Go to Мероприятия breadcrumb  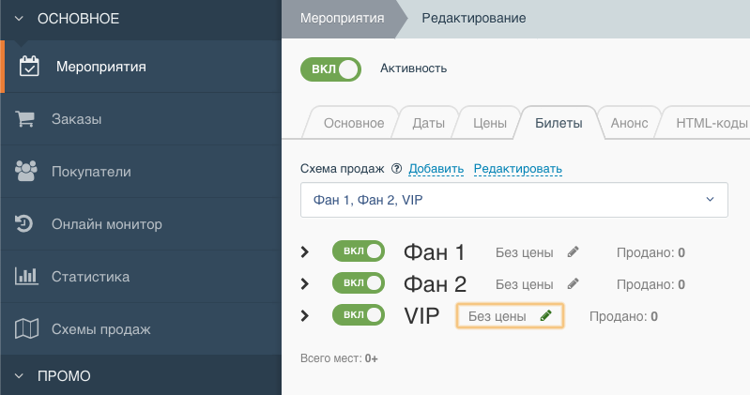(342, 18)
